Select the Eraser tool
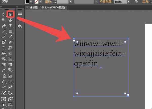This screenshot has width=152, height=109. 10,42
